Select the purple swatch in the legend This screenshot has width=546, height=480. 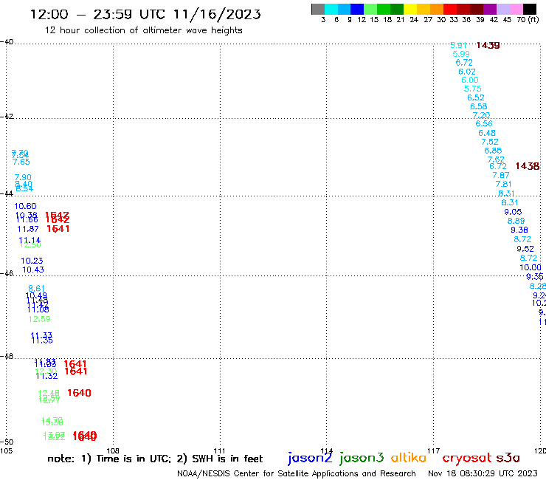tap(490, 9)
